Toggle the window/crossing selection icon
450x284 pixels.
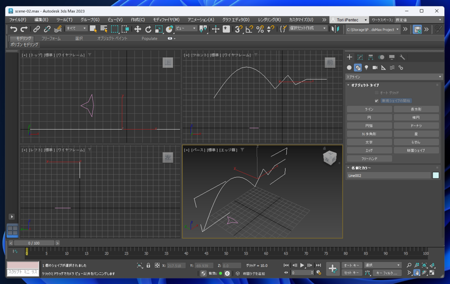[x=125, y=29]
